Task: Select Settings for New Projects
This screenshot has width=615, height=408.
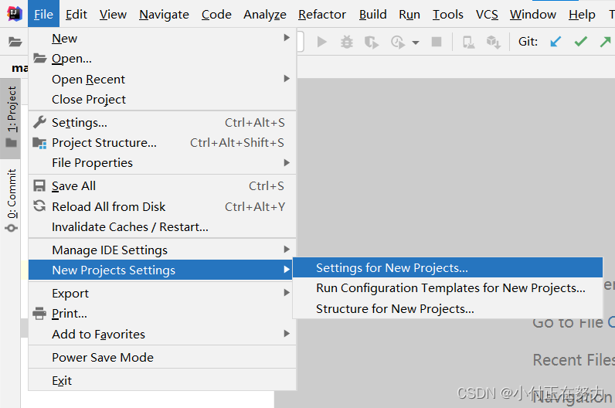Action: coord(392,268)
